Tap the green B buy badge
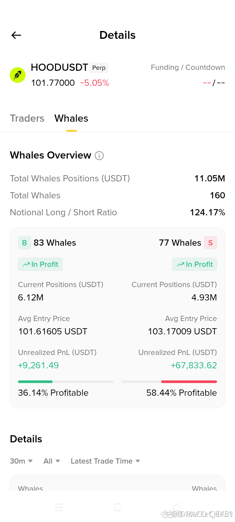235x522 pixels. tap(24, 243)
